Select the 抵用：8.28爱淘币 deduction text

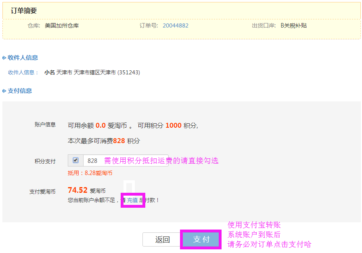pos(90,173)
